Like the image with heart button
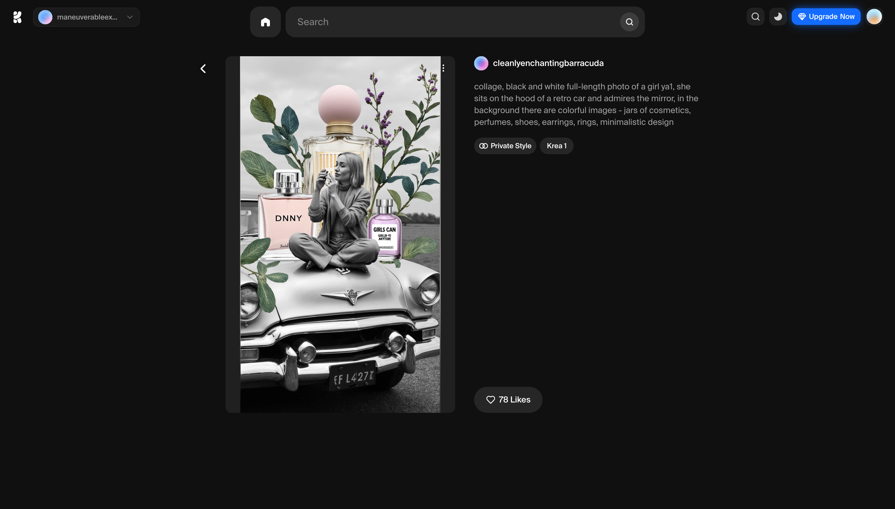The height and width of the screenshot is (509, 895). tap(508, 400)
